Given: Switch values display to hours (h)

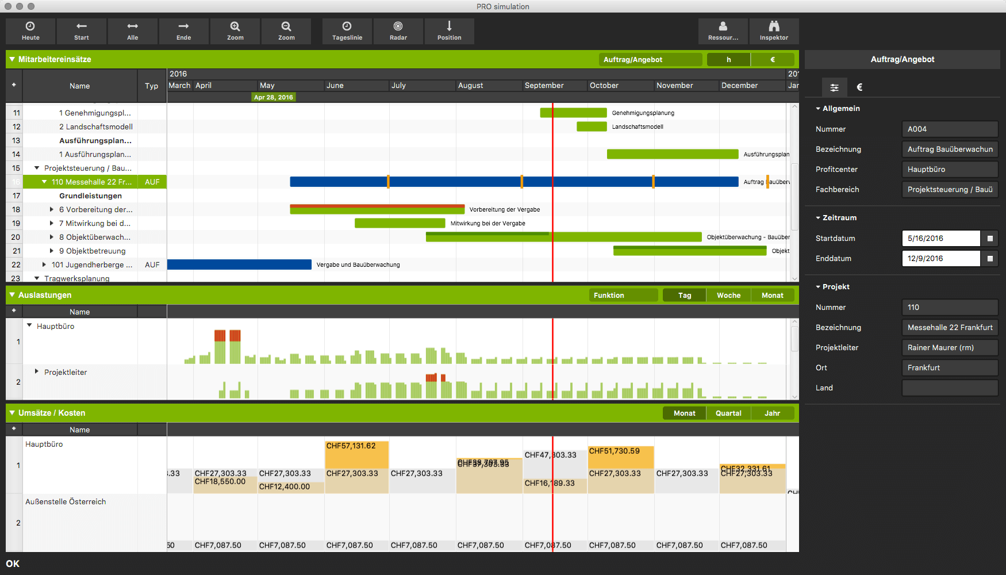Looking at the screenshot, I should tap(728, 59).
